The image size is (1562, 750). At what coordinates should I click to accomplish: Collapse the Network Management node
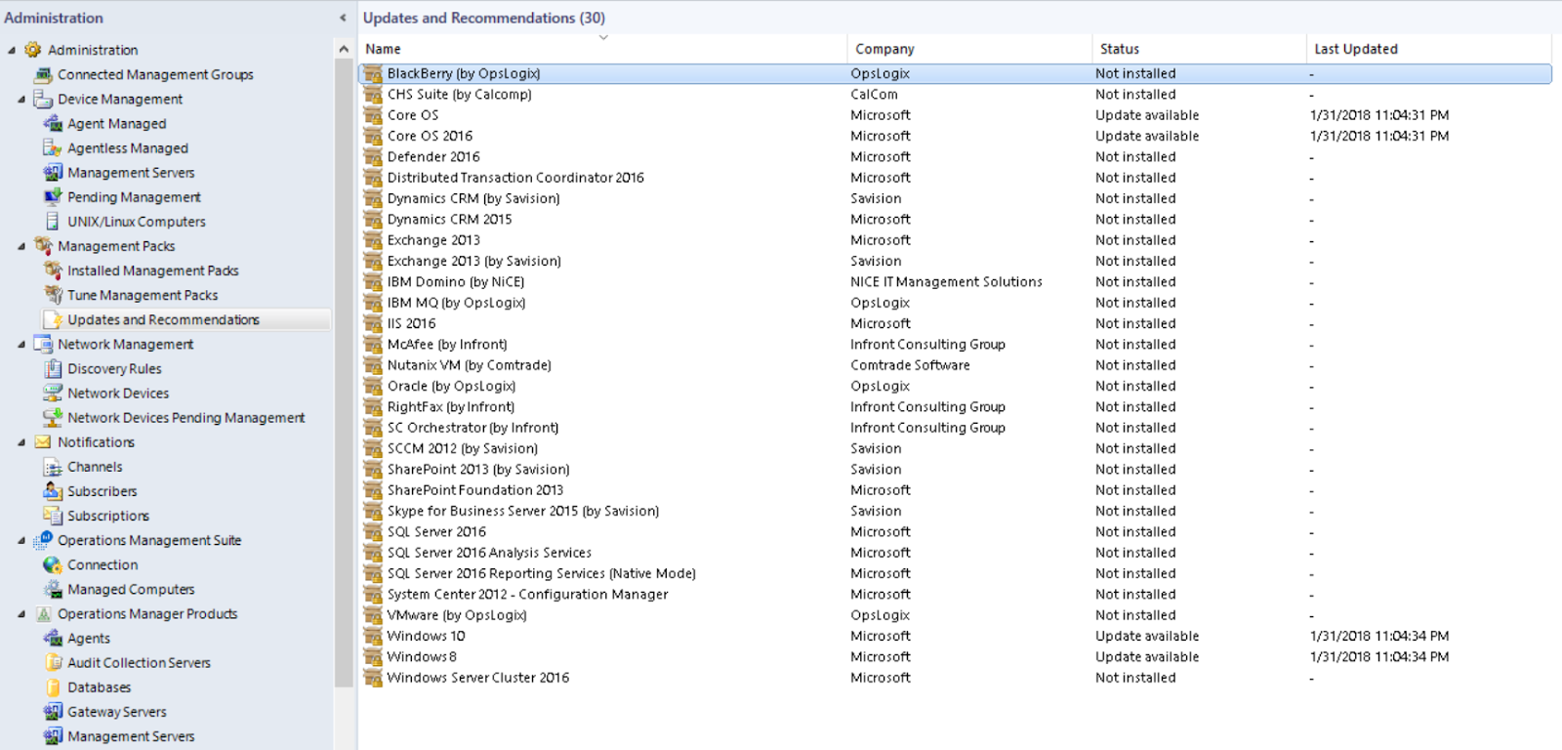[x=21, y=344]
